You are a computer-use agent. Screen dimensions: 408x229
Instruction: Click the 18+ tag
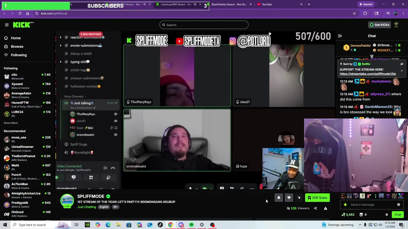click(115, 207)
